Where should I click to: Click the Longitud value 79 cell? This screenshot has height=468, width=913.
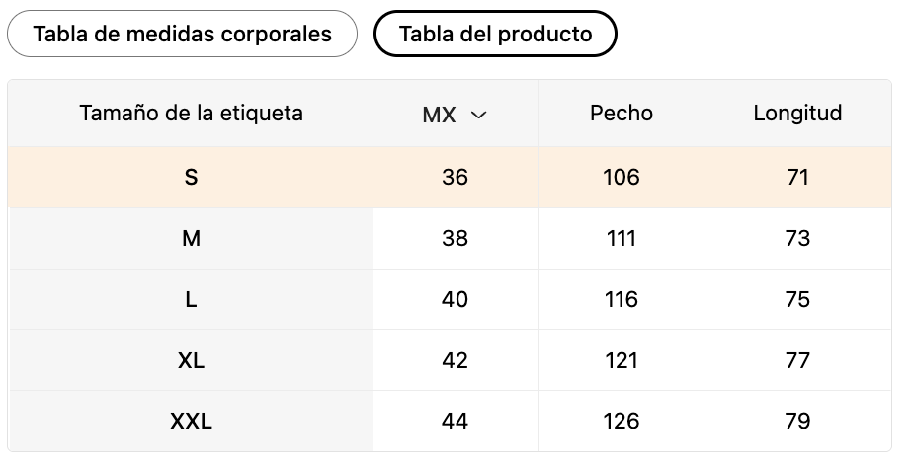click(797, 421)
